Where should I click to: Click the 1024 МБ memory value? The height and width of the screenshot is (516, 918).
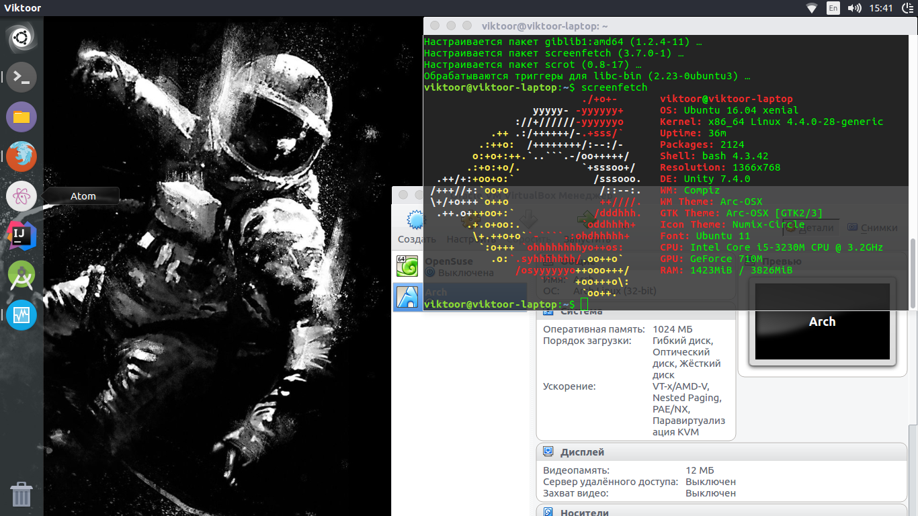672,329
